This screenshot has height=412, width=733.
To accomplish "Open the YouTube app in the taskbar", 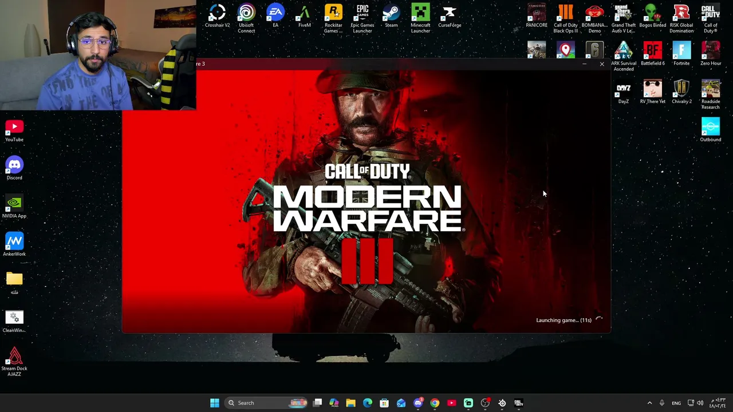I will click(451, 403).
